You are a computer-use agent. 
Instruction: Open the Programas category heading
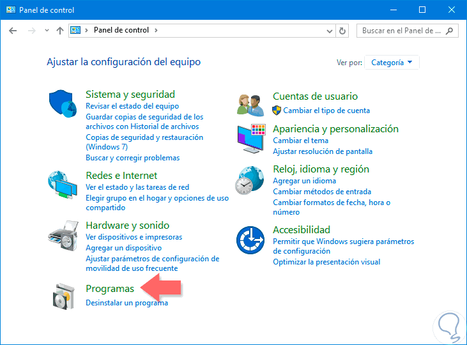[x=110, y=289]
